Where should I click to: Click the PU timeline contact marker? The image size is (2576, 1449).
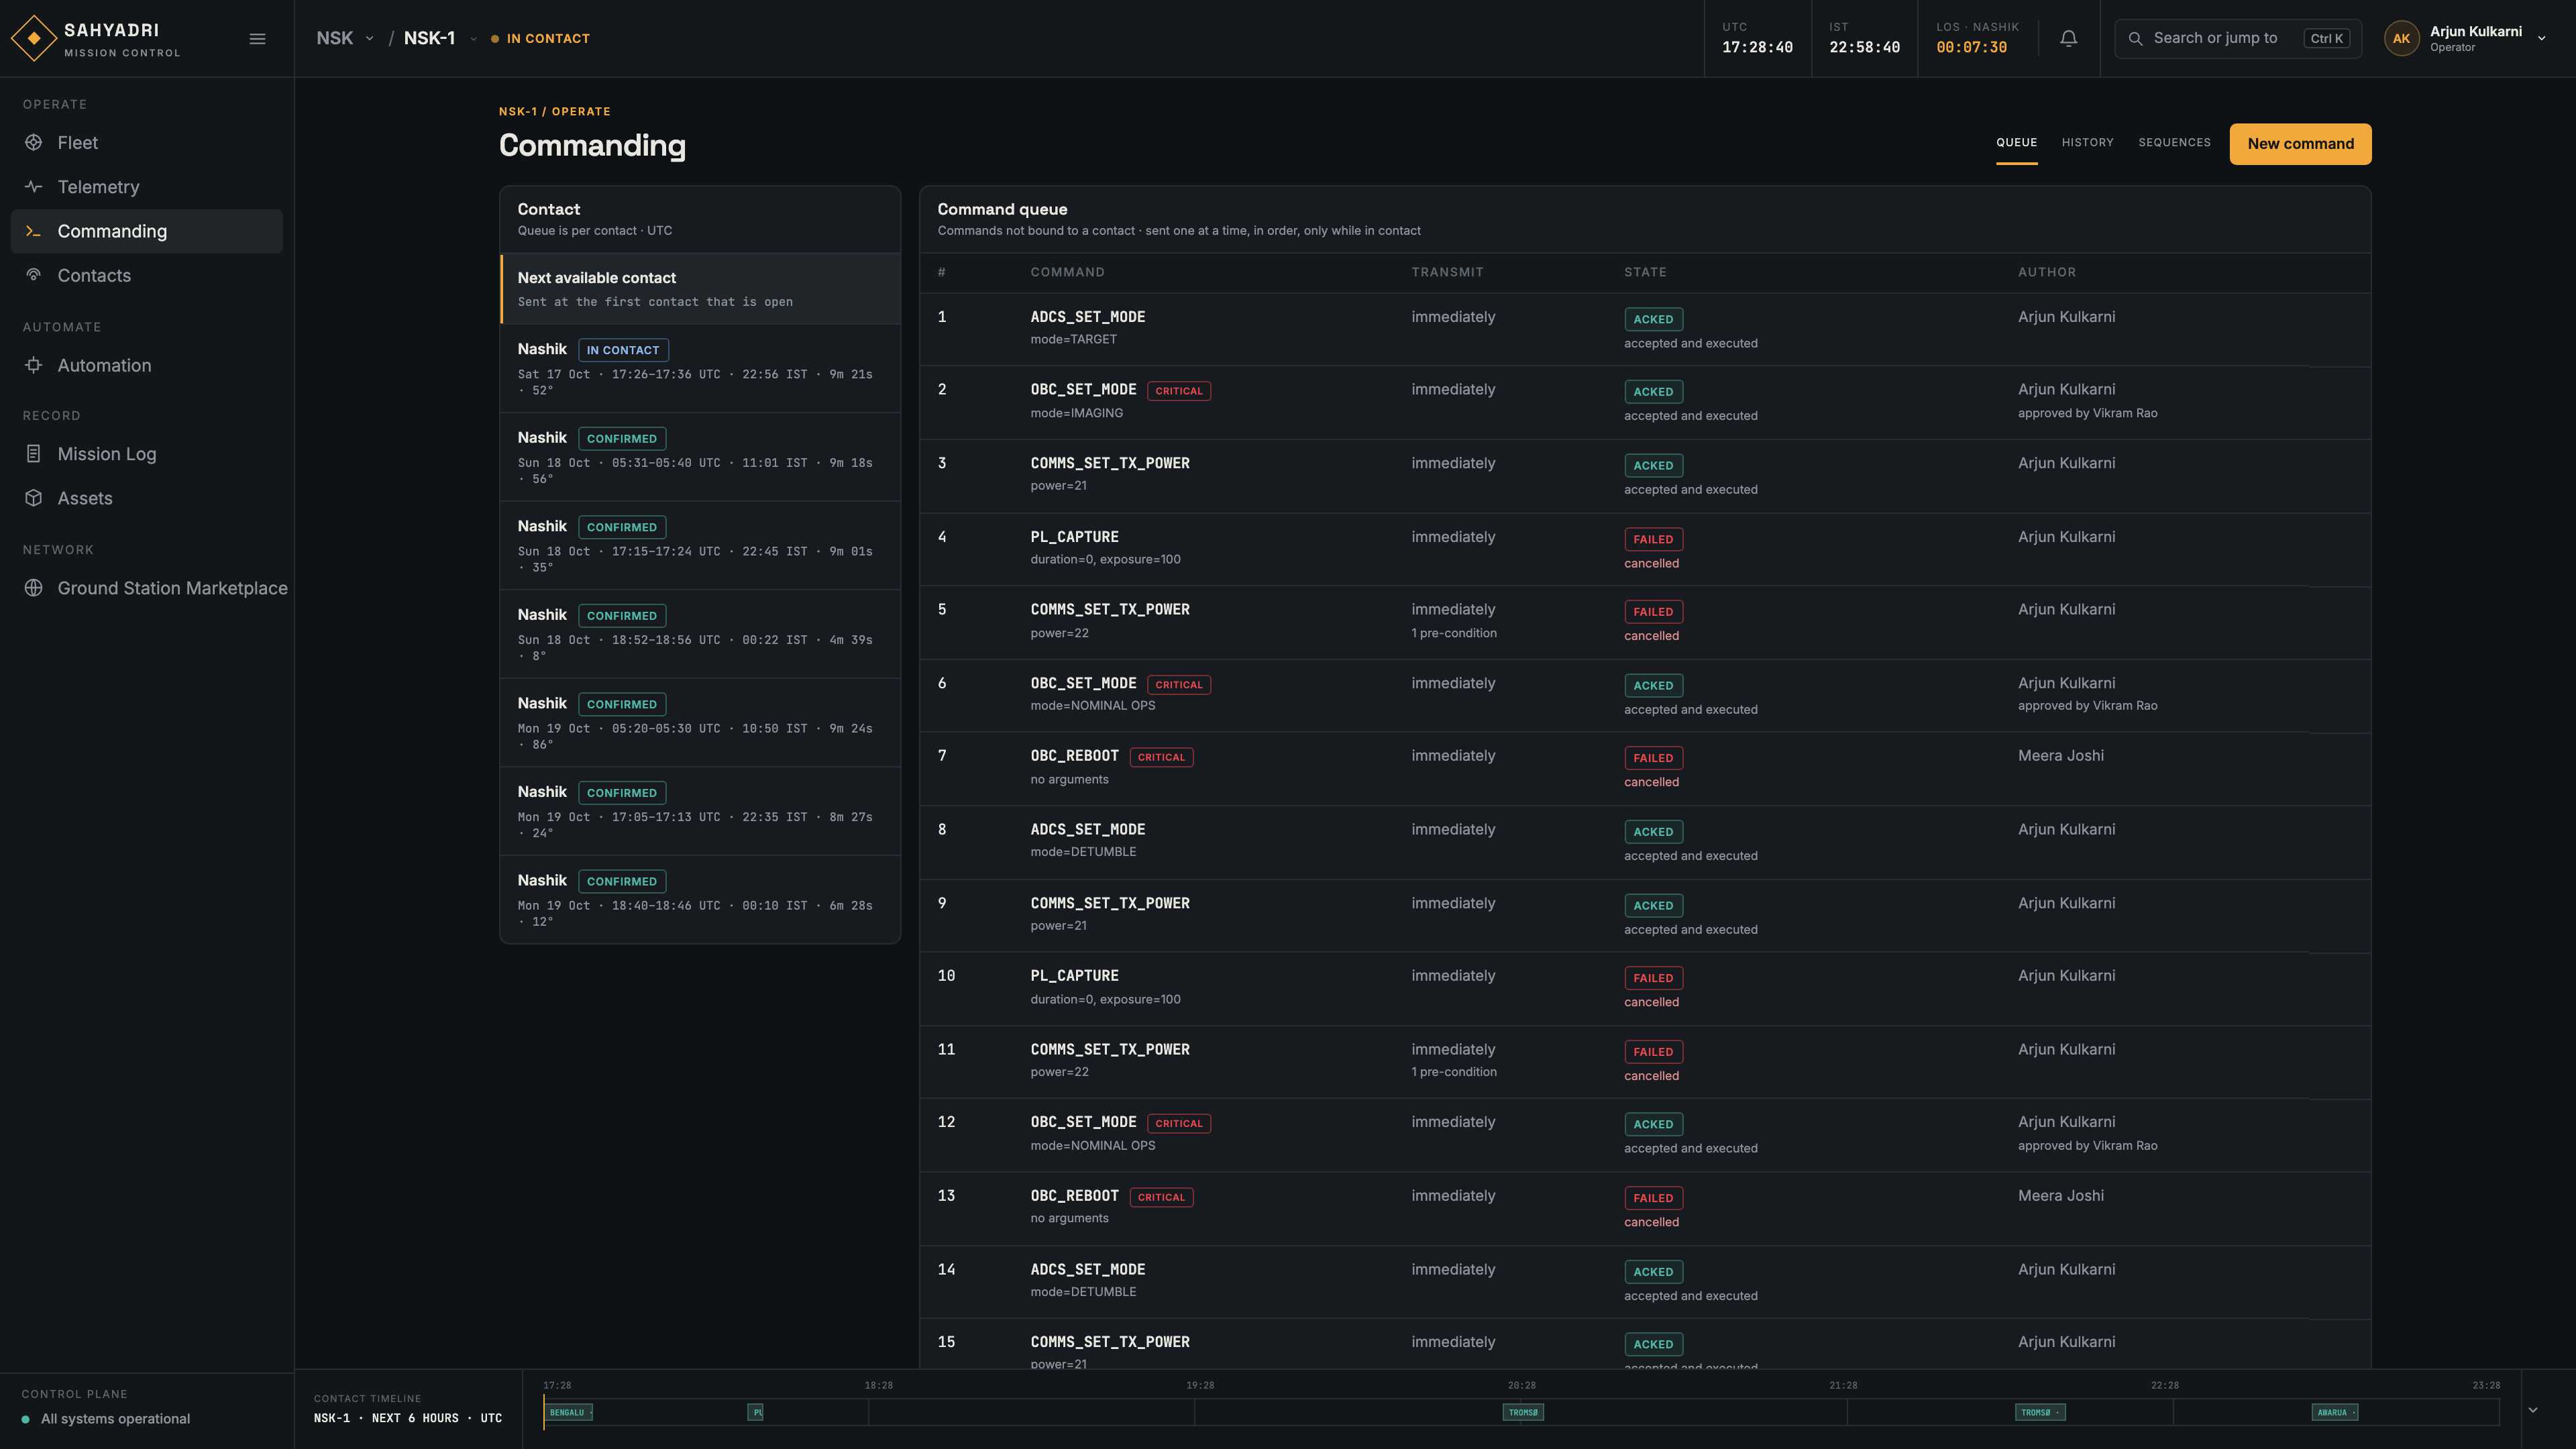tap(756, 1412)
